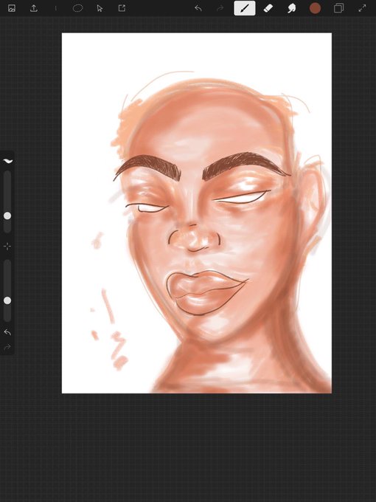Tap the crosshair icon between sliders
Viewport: 376px width, 502px height.
(7, 246)
